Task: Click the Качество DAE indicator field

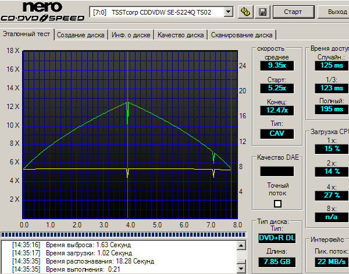Action: tap(277, 171)
